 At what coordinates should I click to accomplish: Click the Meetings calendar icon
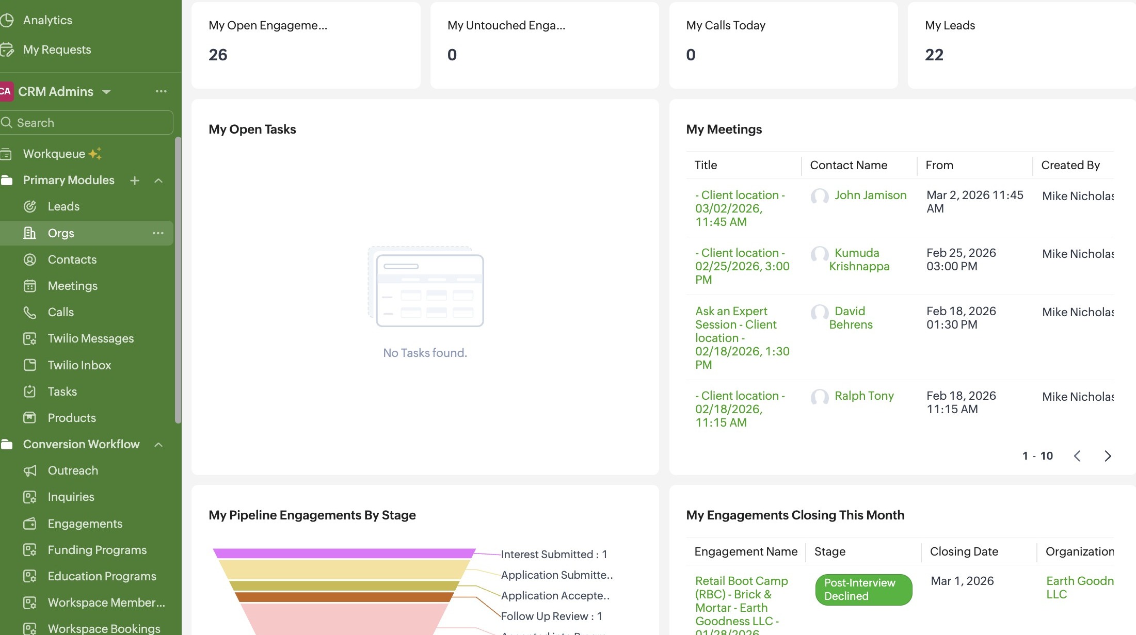[x=30, y=286]
